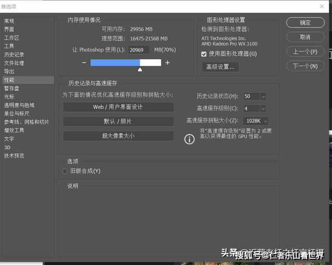The image size is (332, 265).
Task: Click 可用内存 value 29956 MB
Action: click(141, 29)
